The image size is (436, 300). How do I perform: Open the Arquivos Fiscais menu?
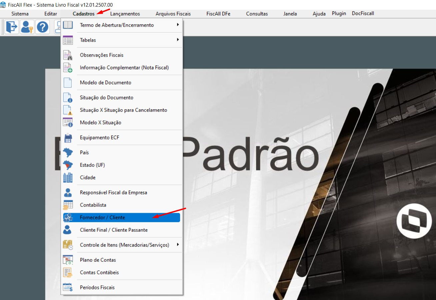[173, 14]
